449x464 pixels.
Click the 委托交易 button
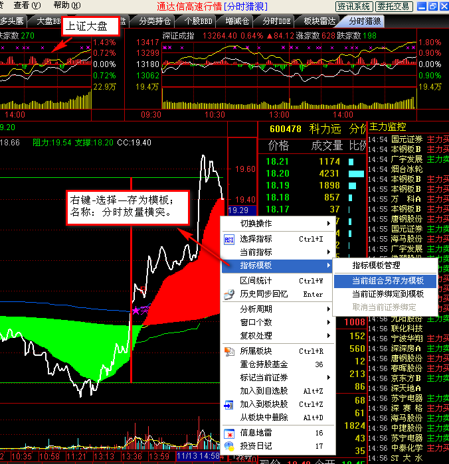pos(394,6)
